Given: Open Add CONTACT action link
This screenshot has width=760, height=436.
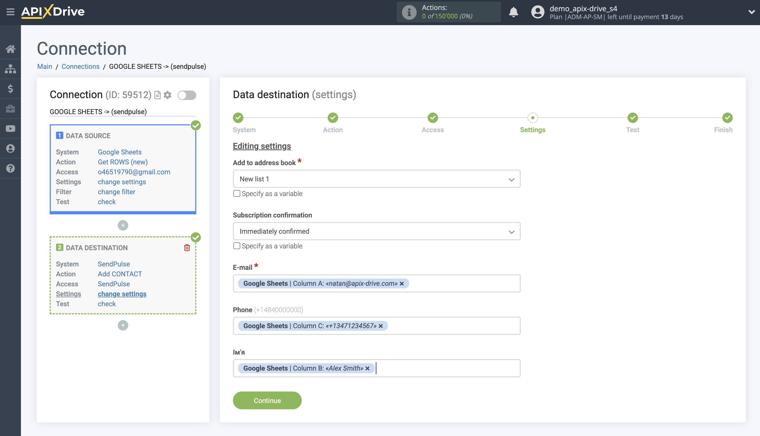Looking at the screenshot, I should pyautogui.click(x=120, y=274).
